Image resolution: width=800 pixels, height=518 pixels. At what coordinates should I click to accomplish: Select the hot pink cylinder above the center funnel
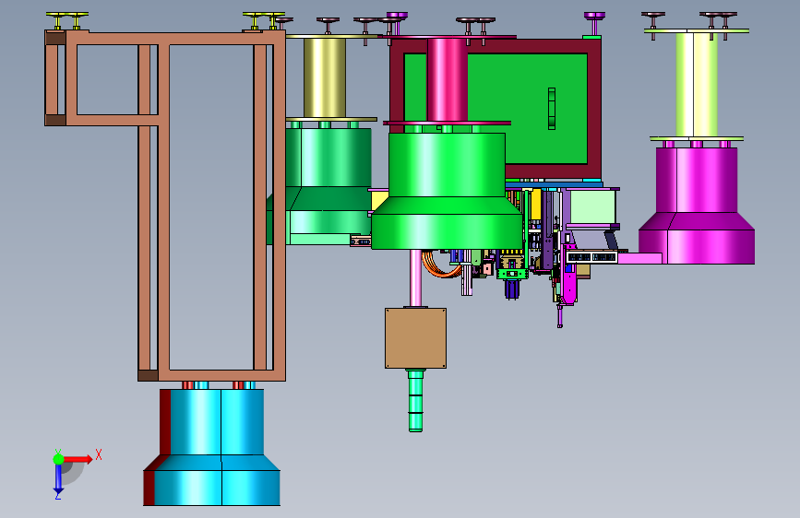click(447, 80)
